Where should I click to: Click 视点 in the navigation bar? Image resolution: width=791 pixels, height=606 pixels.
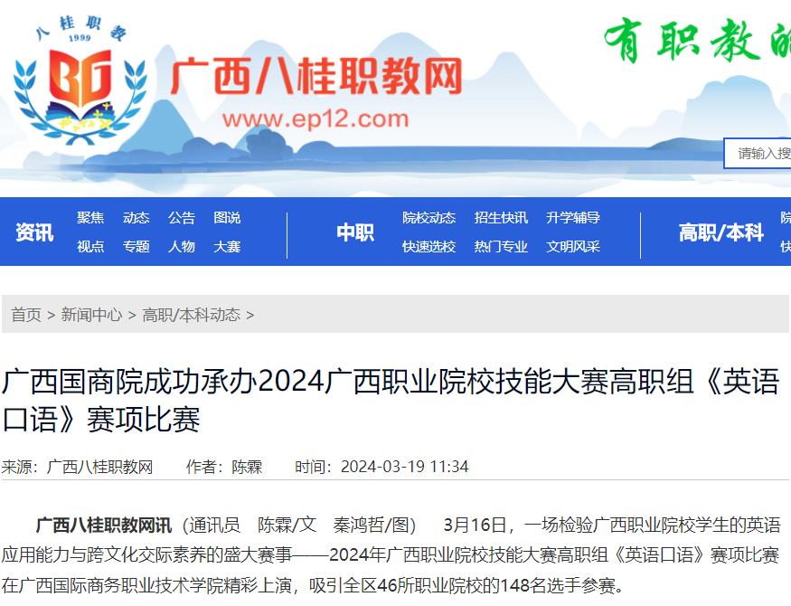tap(90, 246)
